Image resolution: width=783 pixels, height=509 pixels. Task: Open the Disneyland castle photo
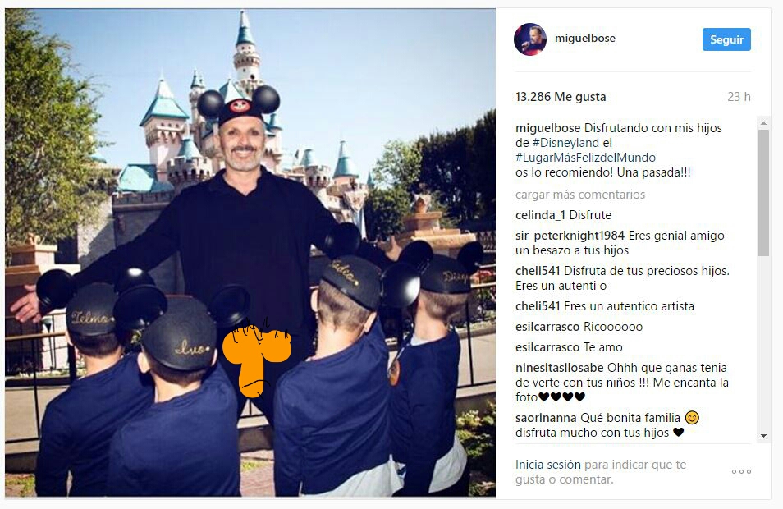(x=250, y=253)
